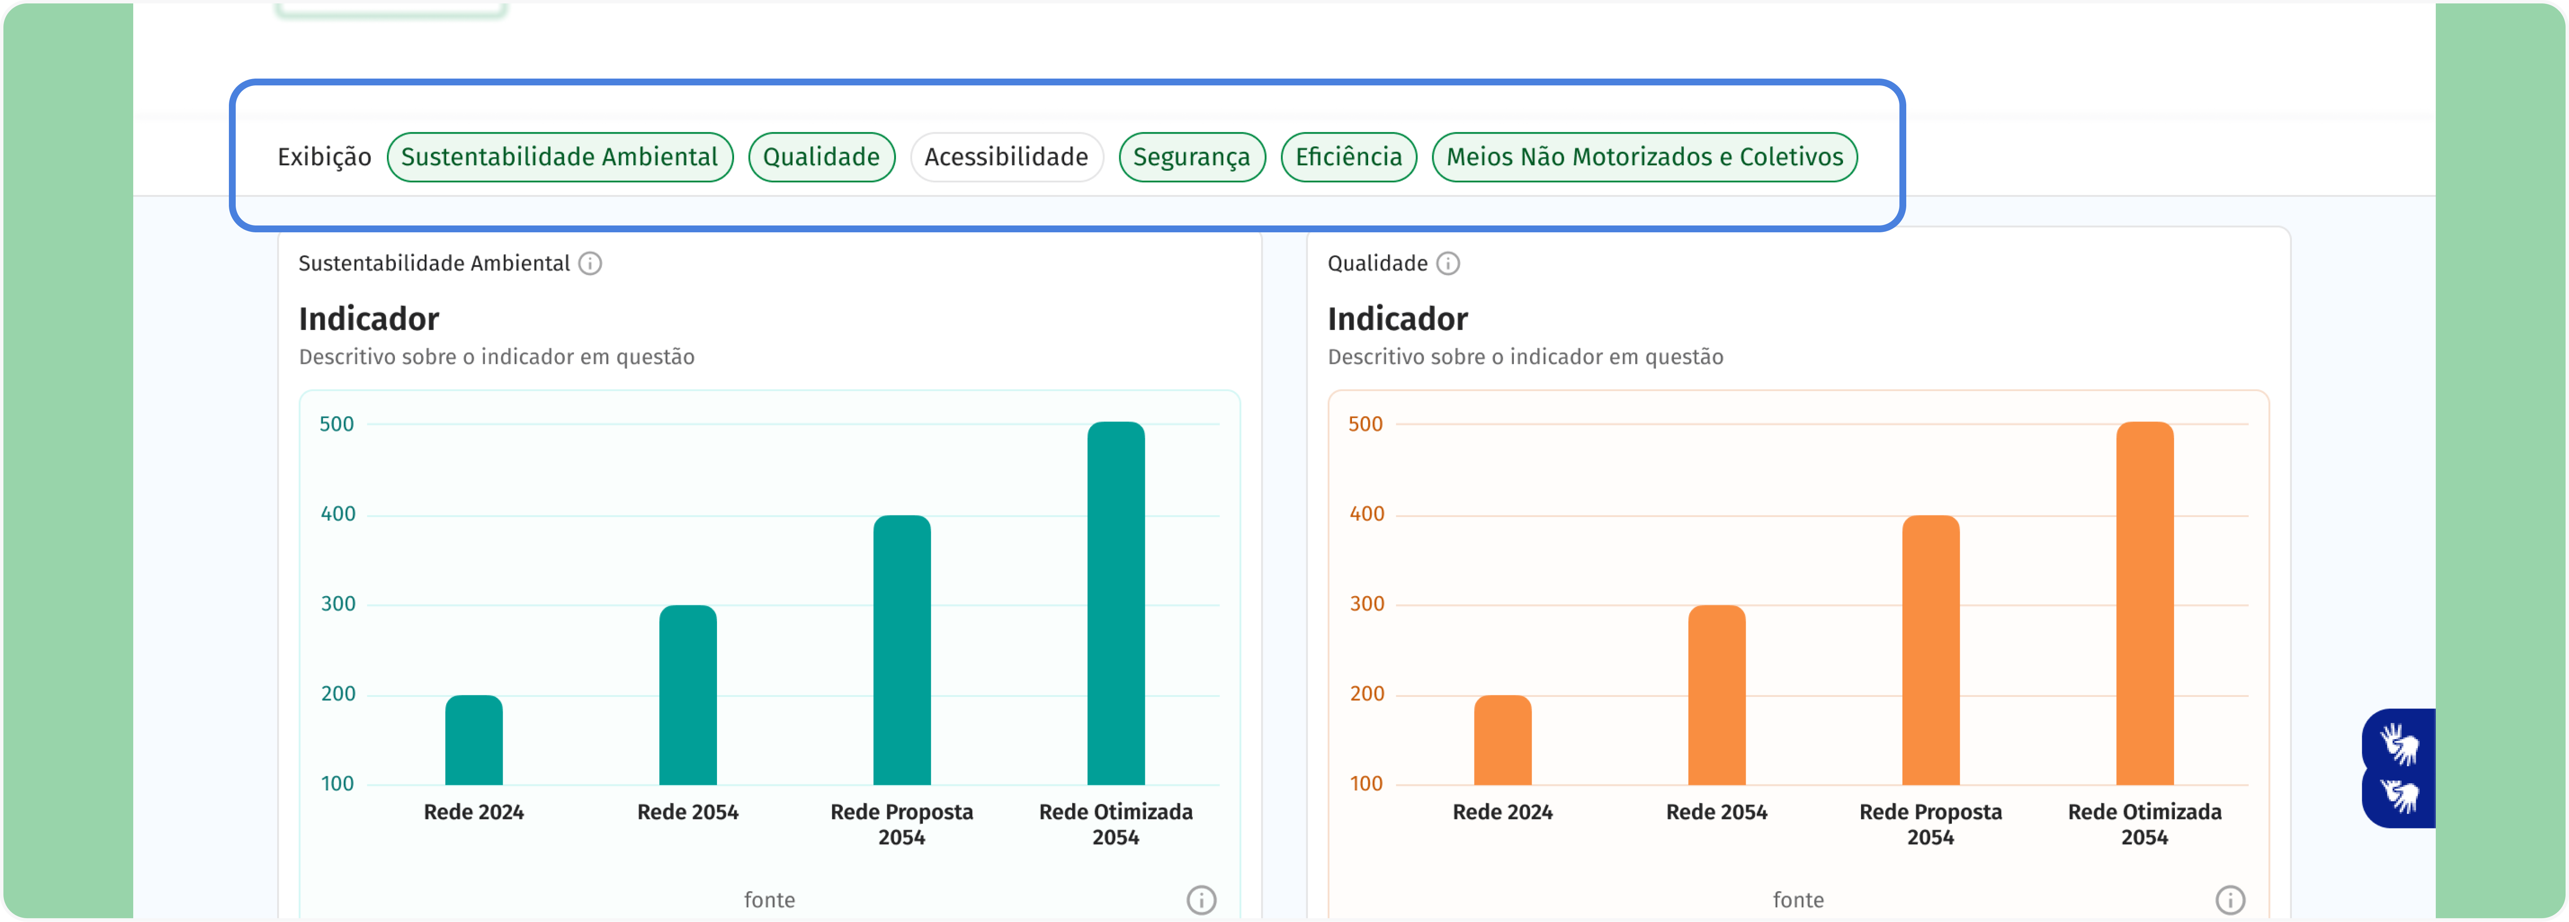Screen dimensions: 2569x922
Task: Toggle the Meios Não Motorizados e Coletivos chip
Action: [x=1644, y=158]
